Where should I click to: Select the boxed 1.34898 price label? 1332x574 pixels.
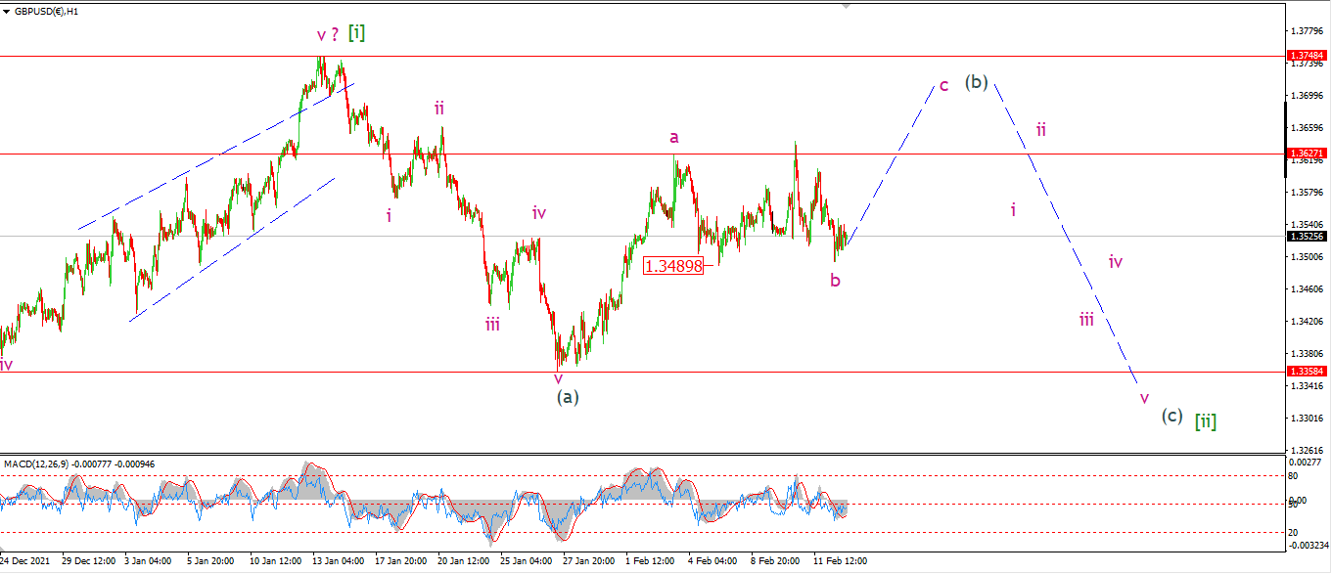(673, 265)
